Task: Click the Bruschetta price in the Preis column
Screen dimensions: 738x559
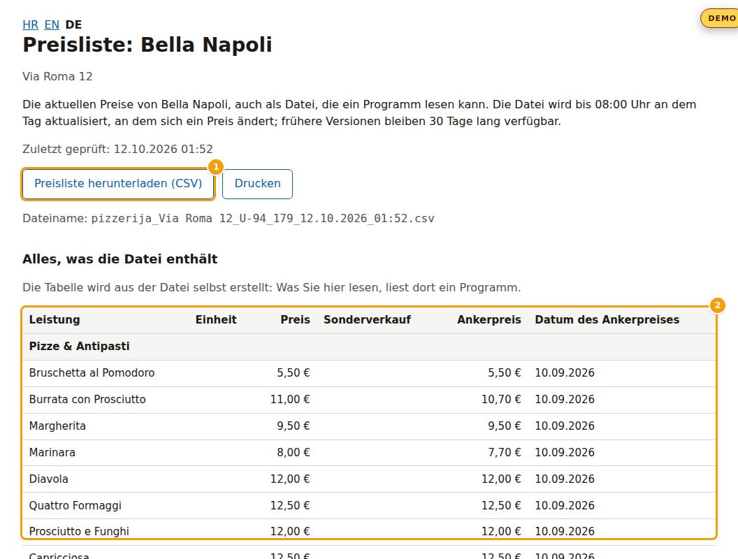Action: (294, 373)
